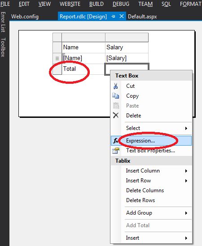This screenshot has width=202, height=246.
Task: Open the WEBSITE menu
Action: [70, 4]
